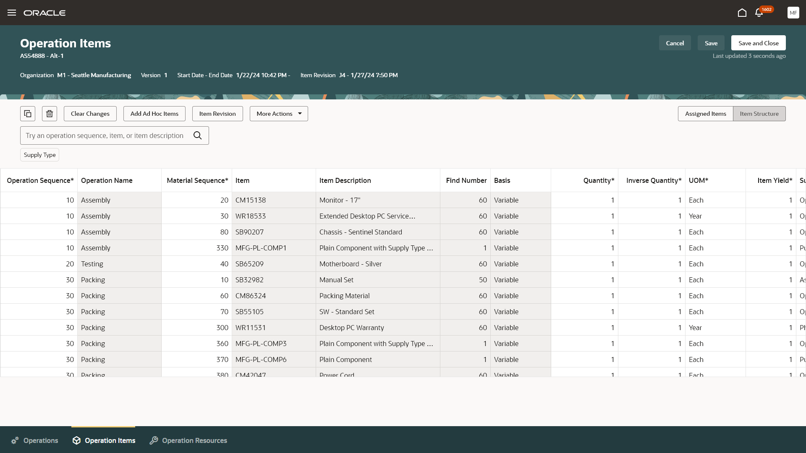This screenshot has width=806, height=453.
Task: Click the duplicate rows icon
Action: [28, 114]
